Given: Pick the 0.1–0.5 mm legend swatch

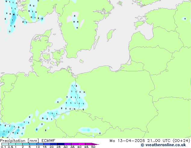Looking at the screenshot, I should point(5,144).
